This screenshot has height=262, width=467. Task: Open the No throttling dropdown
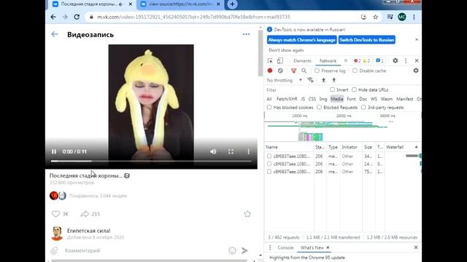click(x=284, y=80)
